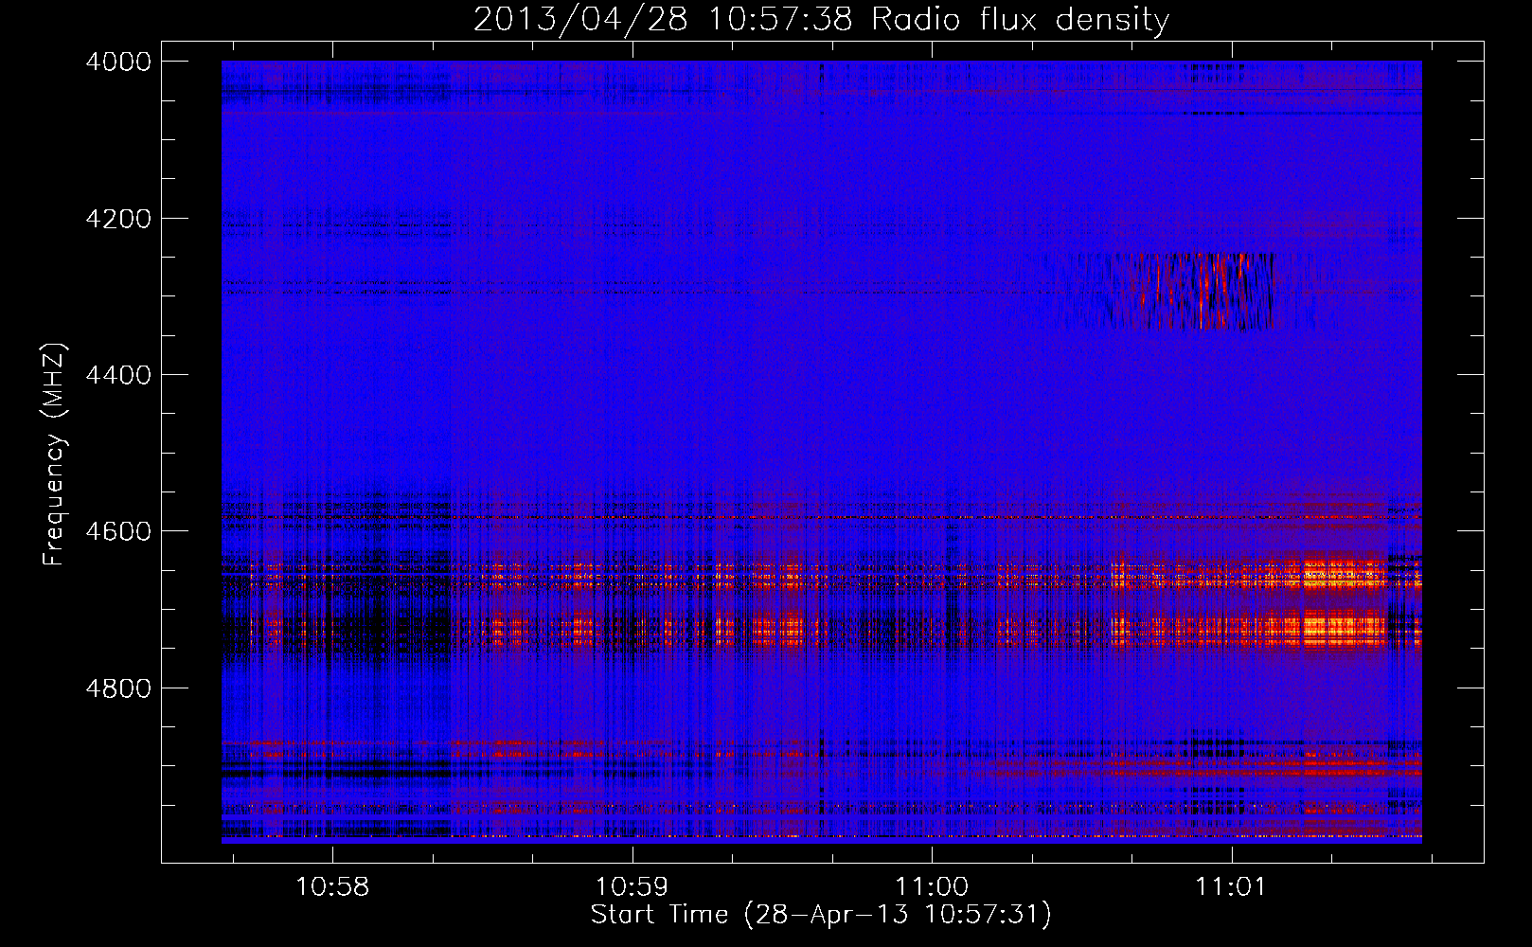Select the 4400 frequency tick label
This screenshot has width=1532, height=947.
[118, 375]
